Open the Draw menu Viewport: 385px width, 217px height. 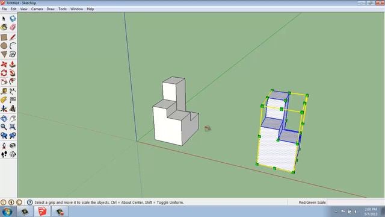51,9
